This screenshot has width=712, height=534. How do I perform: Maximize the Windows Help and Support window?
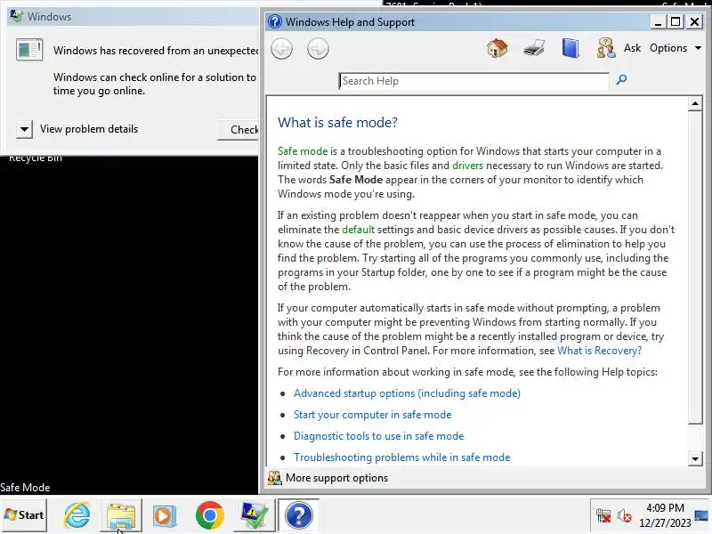click(676, 21)
